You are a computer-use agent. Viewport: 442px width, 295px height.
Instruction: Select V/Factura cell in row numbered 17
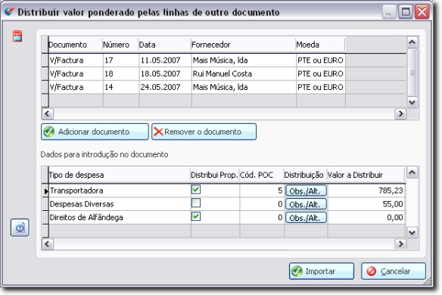click(x=76, y=60)
